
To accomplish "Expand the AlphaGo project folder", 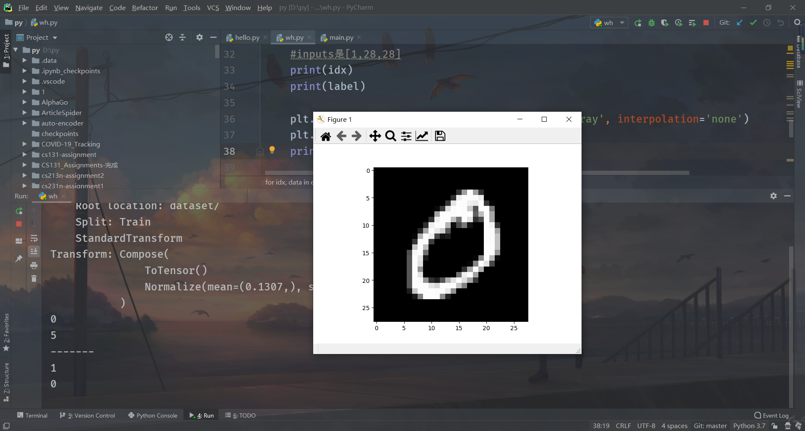I will click(x=24, y=102).
